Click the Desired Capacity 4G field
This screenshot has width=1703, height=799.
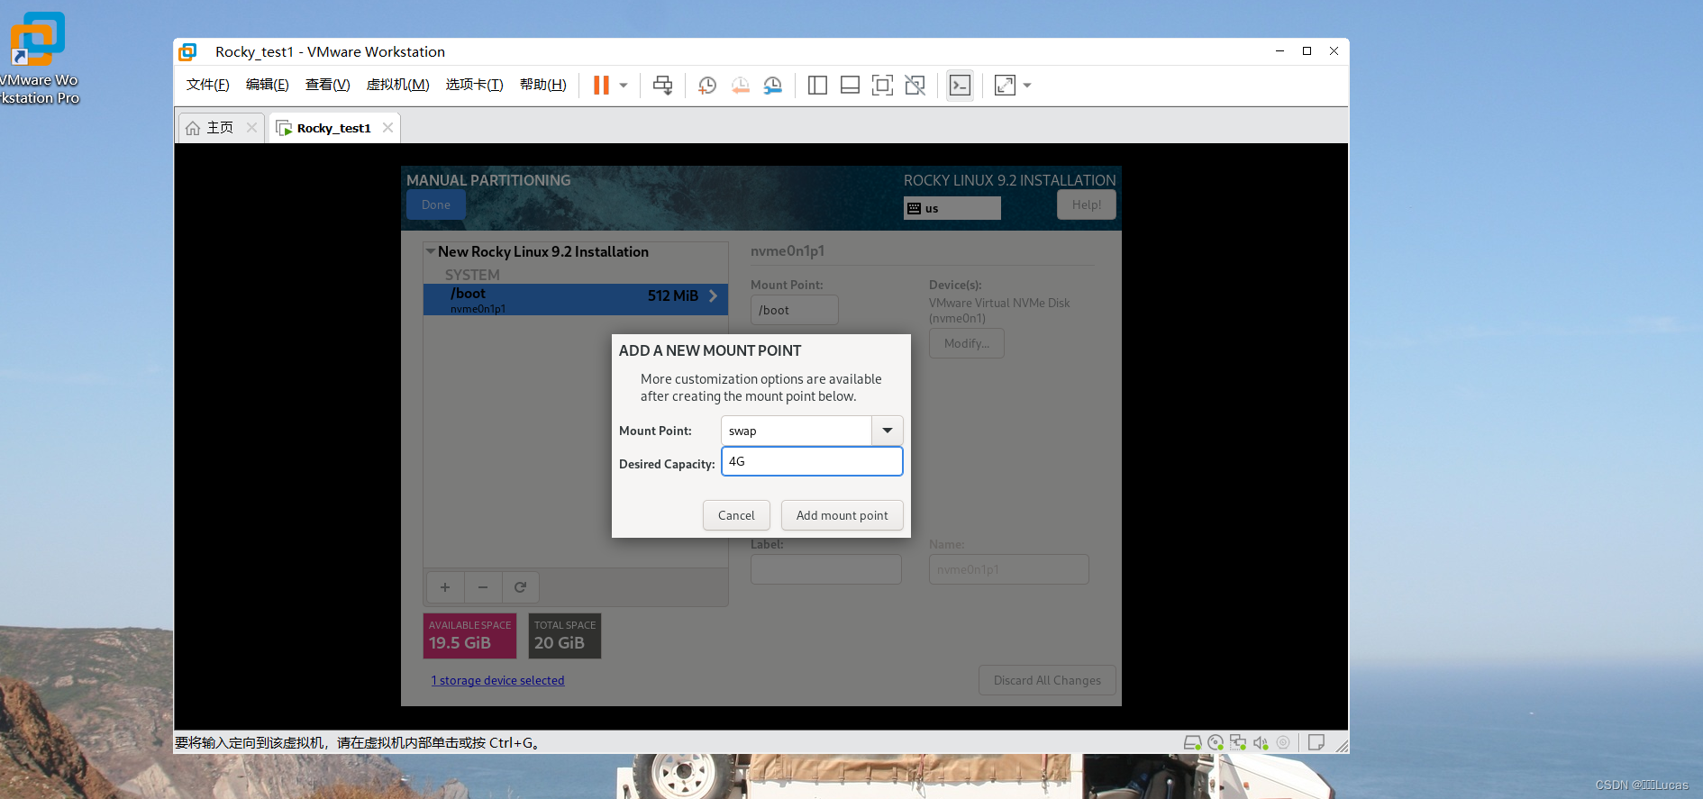812,461
